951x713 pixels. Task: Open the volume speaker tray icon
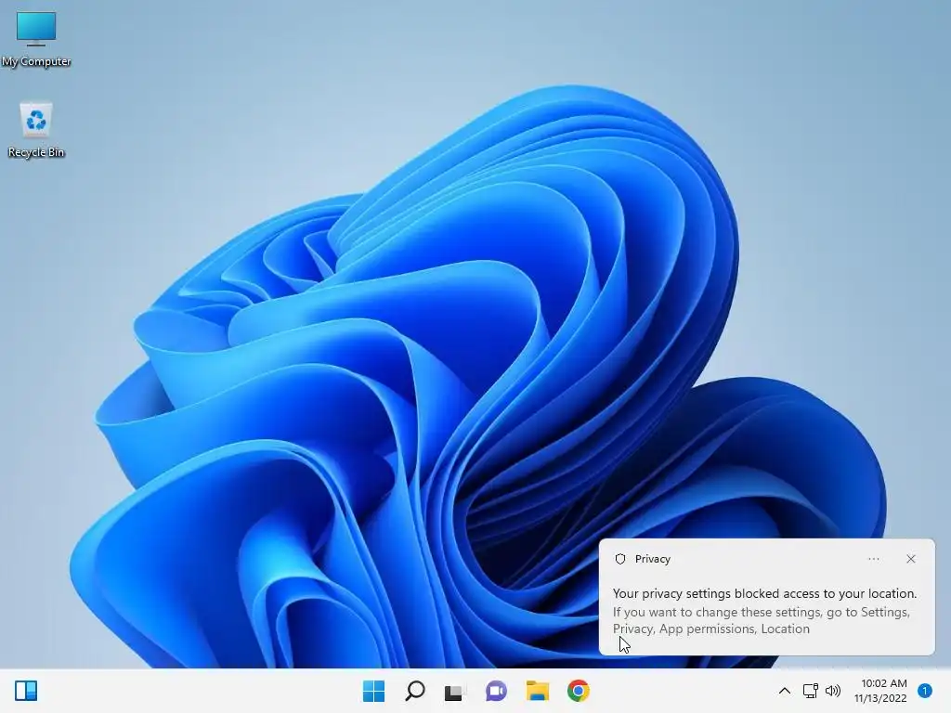click(x=833, y=691)
